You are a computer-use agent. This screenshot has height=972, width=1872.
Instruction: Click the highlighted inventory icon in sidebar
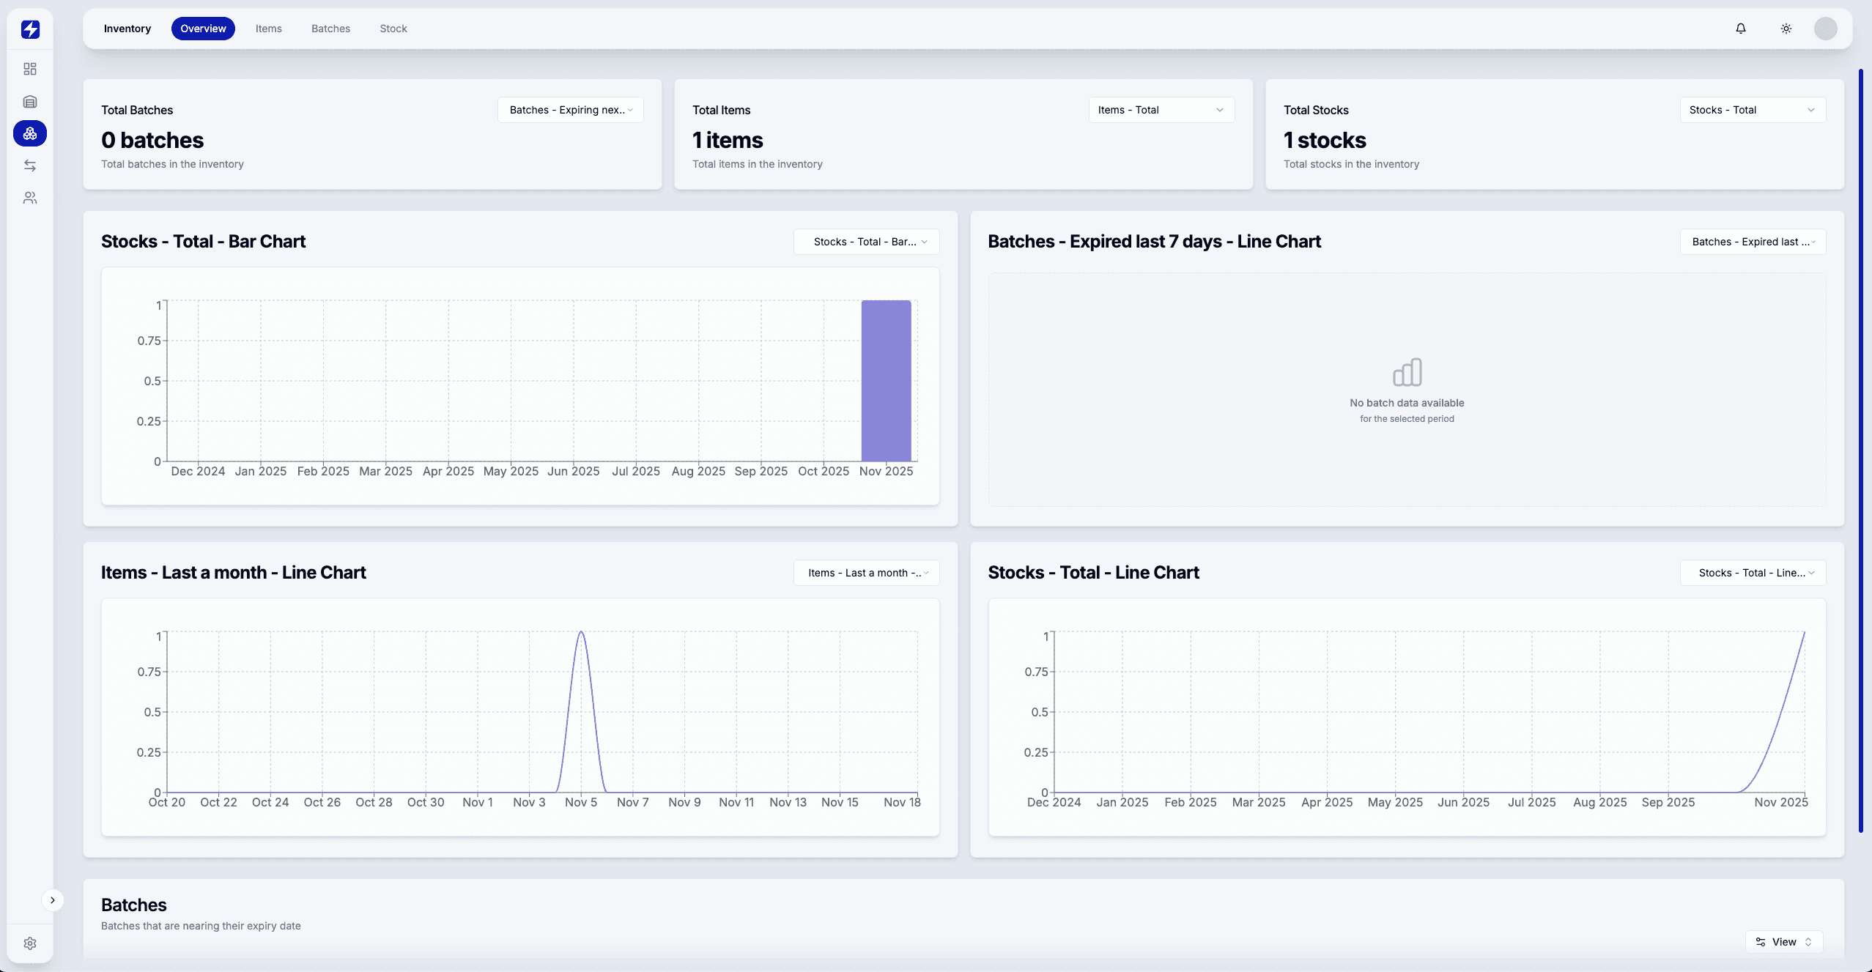pyautogui.click(x=29, y=133)
